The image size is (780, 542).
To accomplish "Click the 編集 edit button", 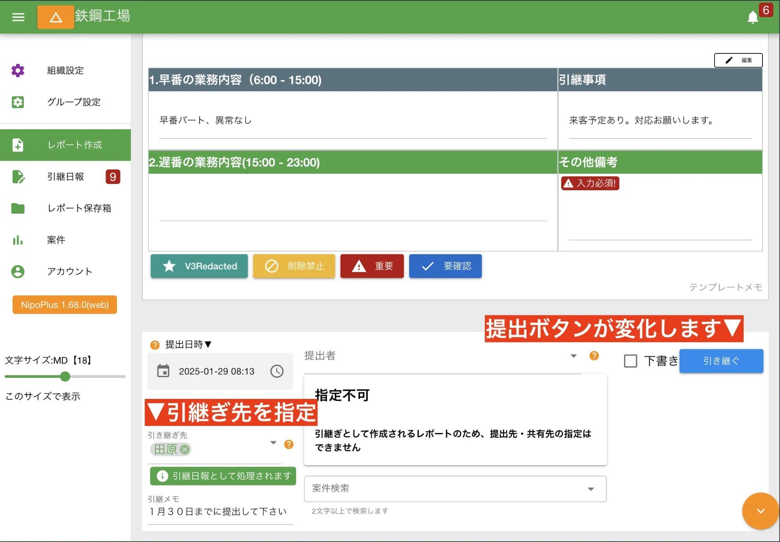I will [x=738, y=60].
